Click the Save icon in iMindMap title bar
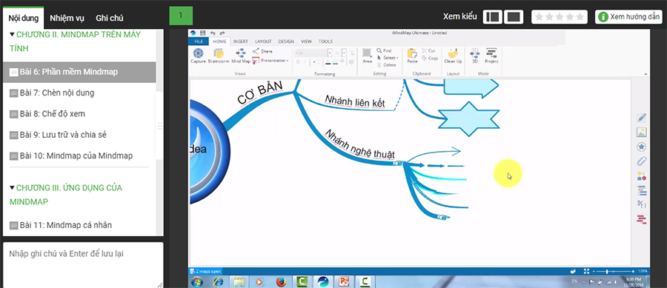The height and width of the screenshot is (288, 667). (x=202, y=33)
